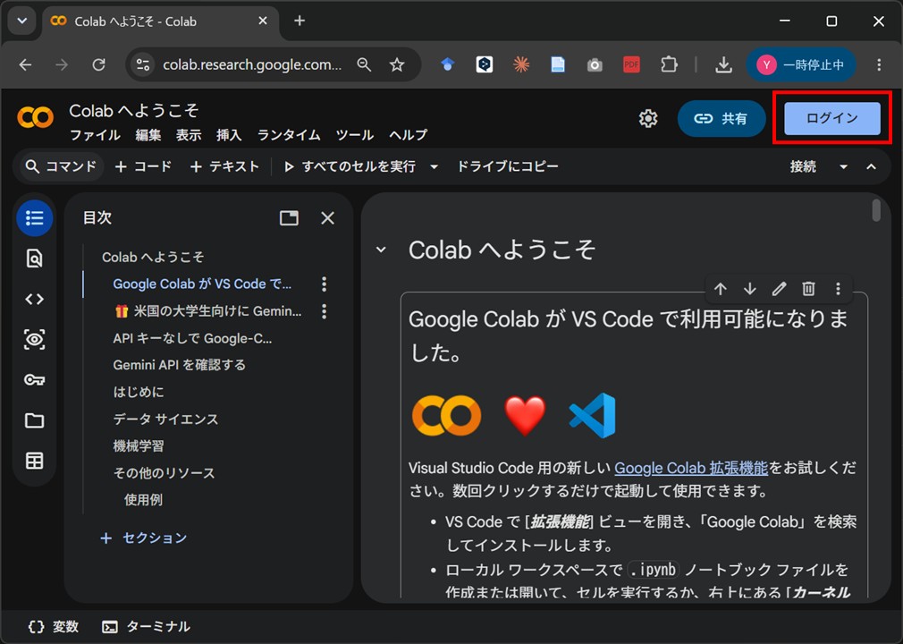Open the ツール menu
This screenshot has width=903, height=644.
[x=355, y=135]
